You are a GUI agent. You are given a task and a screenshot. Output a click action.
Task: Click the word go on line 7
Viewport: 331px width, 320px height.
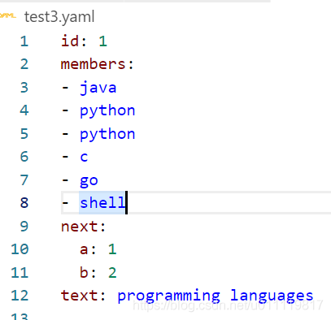[x=89, y=181]
